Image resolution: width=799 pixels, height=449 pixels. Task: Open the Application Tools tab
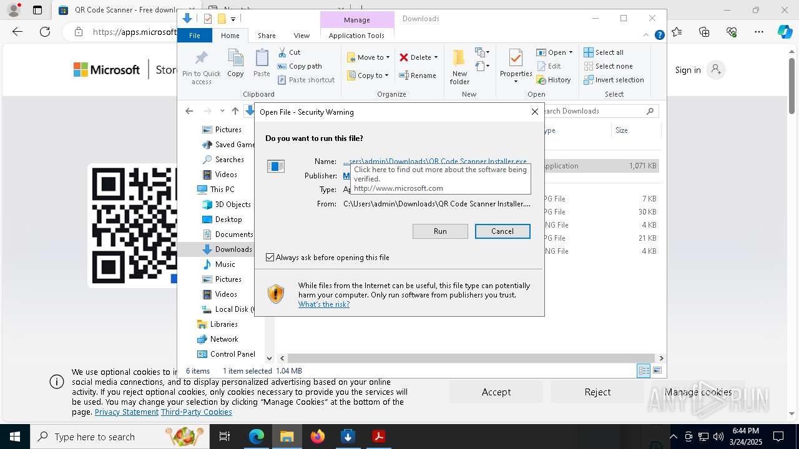coord(356,36)
